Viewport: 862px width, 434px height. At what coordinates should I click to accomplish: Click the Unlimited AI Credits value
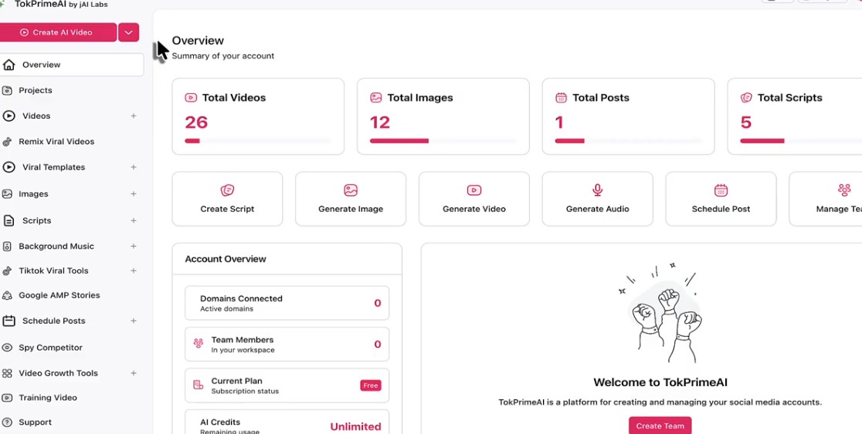pos(355,427)
